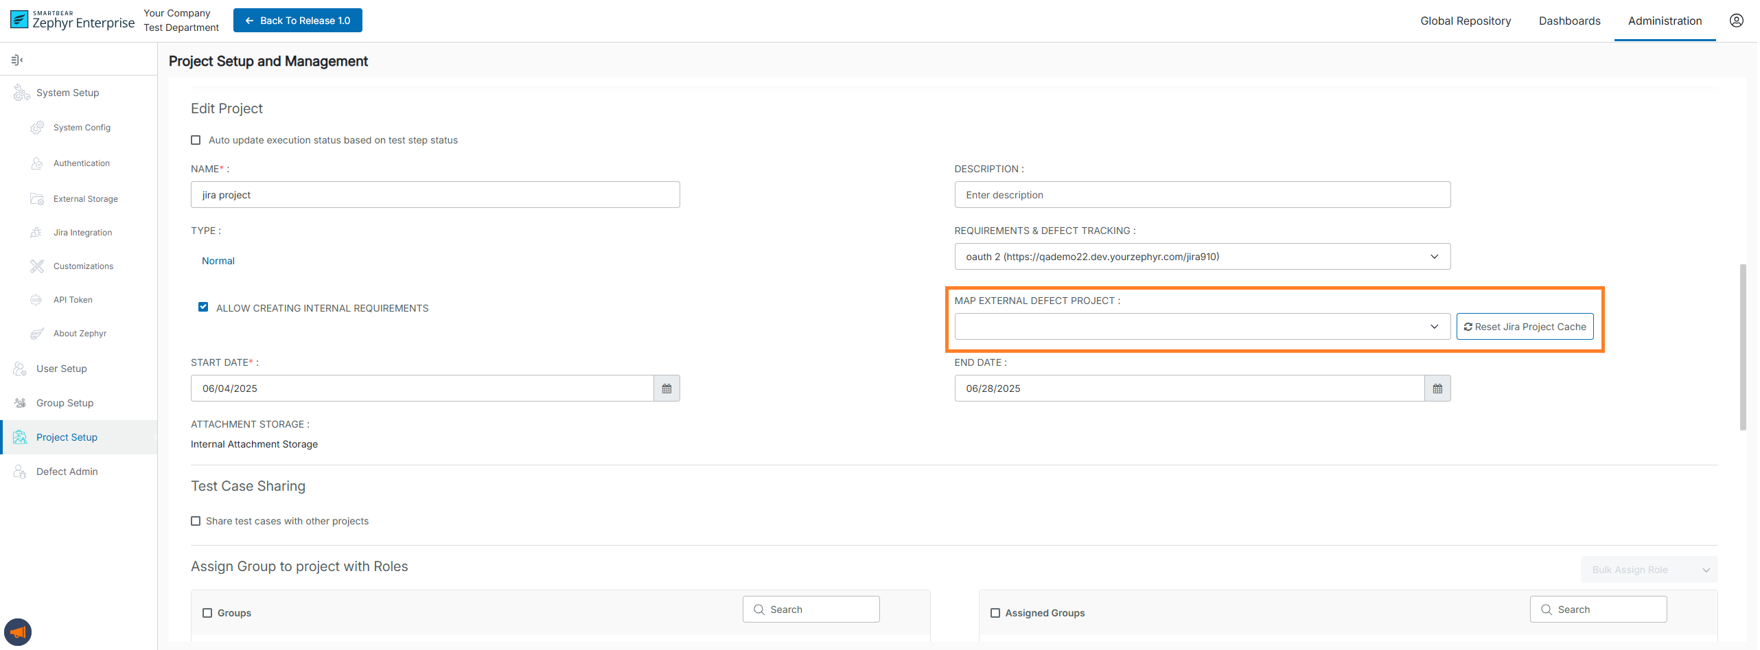Click the project Description input field
Screen dimensions: 1760x650
pyautogui.click(x=1201, y=195)
